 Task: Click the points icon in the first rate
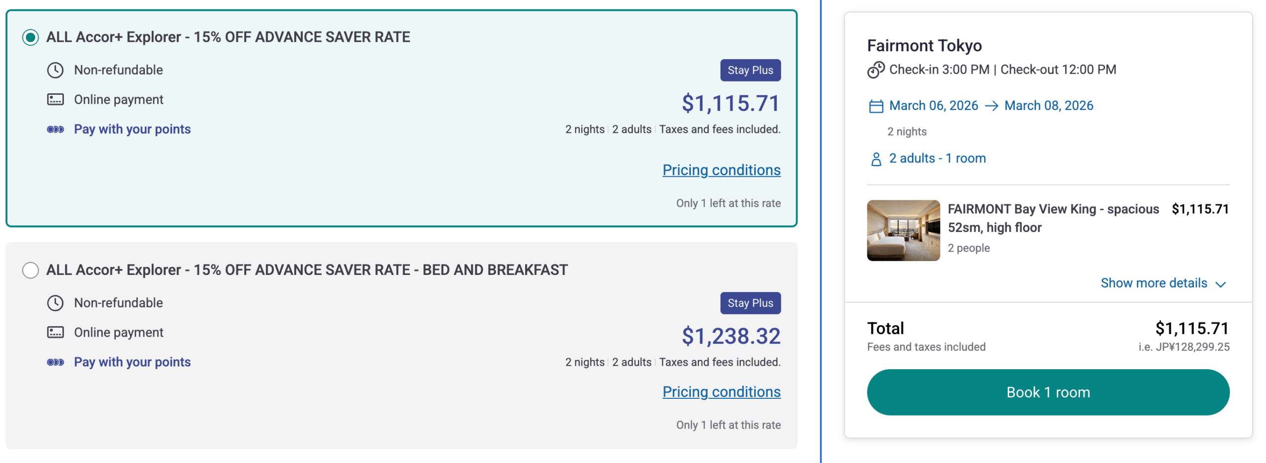[55, 129]
